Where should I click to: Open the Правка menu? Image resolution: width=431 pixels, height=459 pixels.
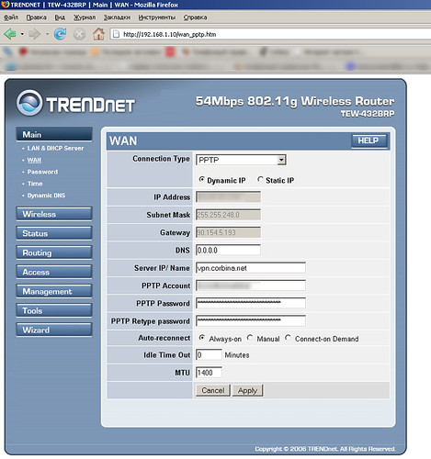[x=36, y=17]
